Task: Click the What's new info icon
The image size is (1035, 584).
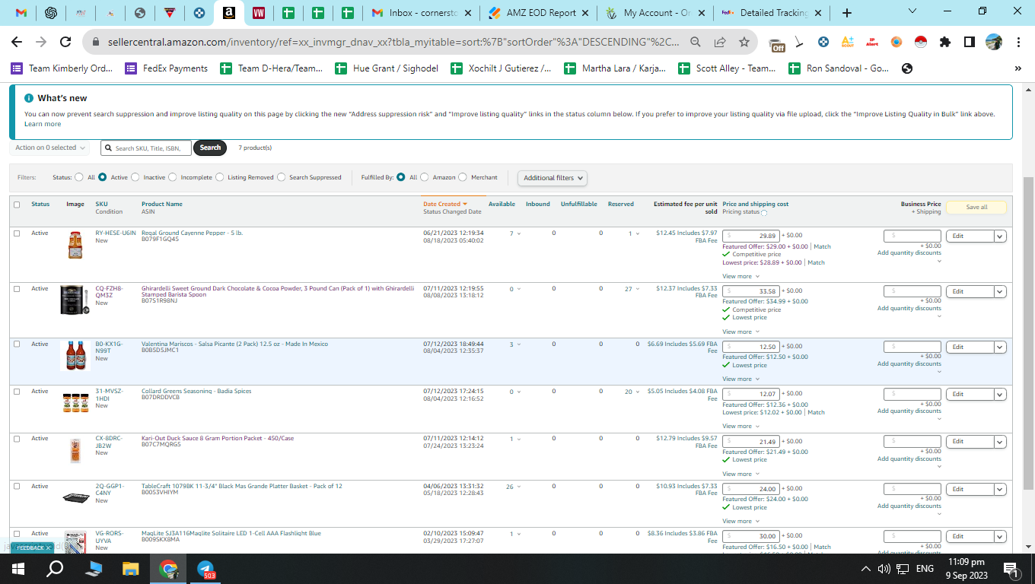Action: tap(29, 98)
